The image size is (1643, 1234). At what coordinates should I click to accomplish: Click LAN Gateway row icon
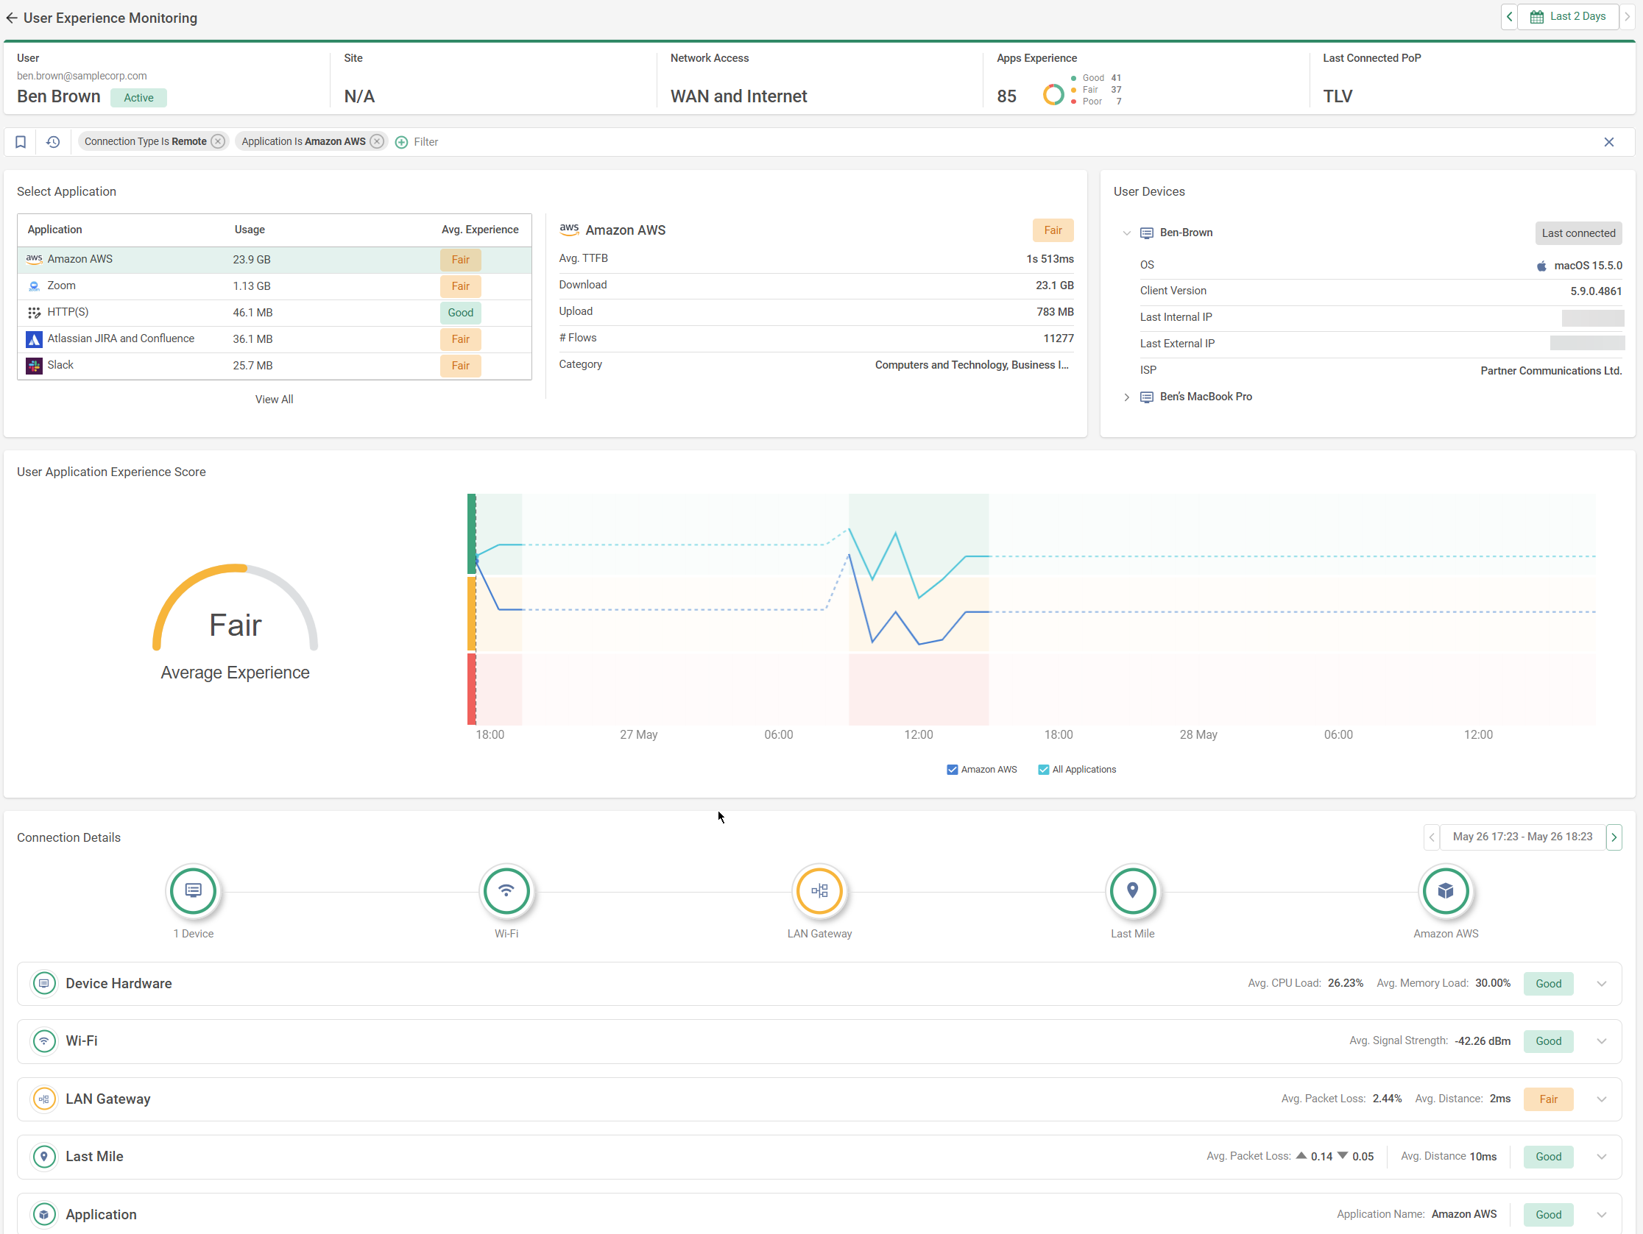[45, 1099]
